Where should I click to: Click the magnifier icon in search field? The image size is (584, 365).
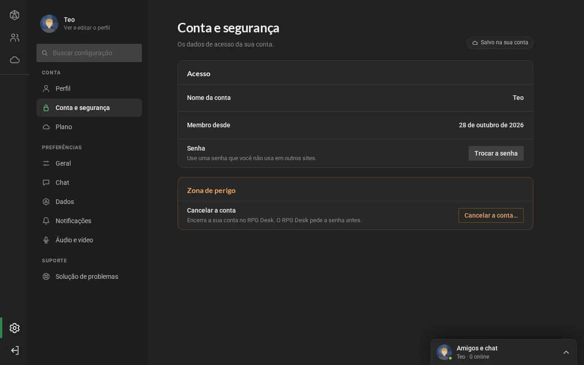click(45, 53)
